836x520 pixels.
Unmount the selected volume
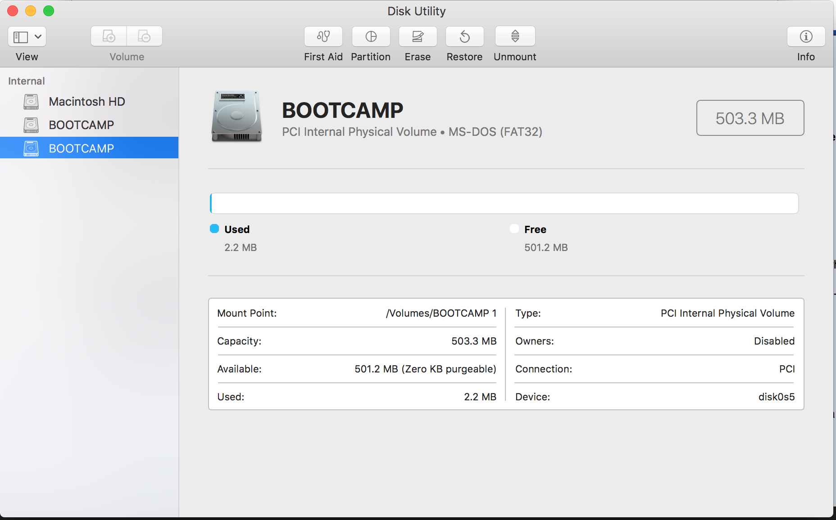[x=515, y=36]
